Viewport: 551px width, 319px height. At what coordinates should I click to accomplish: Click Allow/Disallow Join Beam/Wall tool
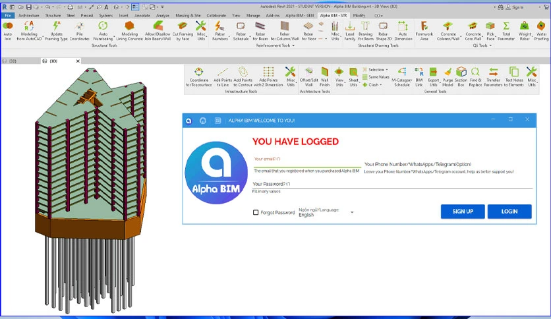158,30
